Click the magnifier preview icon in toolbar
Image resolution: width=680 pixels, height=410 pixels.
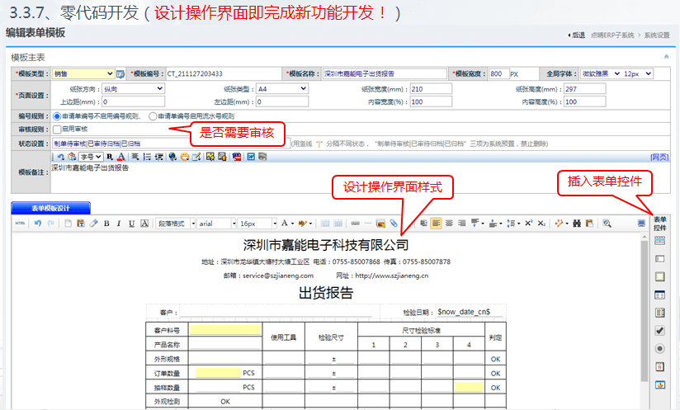pyautogui.click(x=607, y=224)
